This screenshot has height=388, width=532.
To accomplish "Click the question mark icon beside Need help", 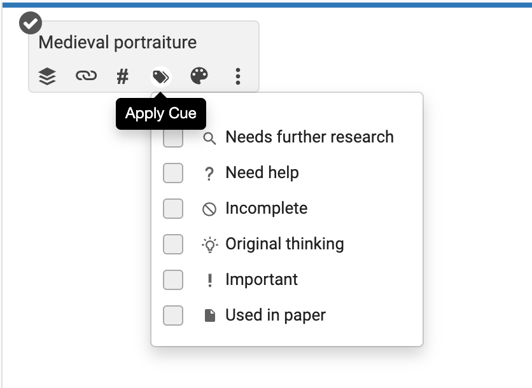I will coord(209,174).
